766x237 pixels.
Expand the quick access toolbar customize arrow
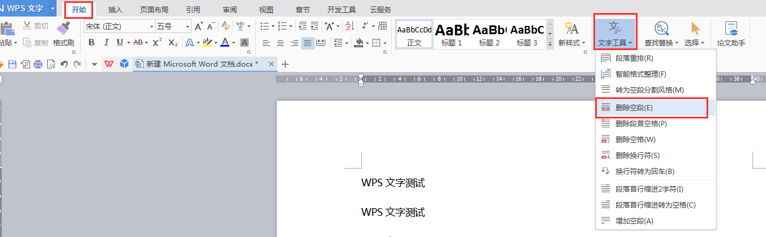coord(94,64)
